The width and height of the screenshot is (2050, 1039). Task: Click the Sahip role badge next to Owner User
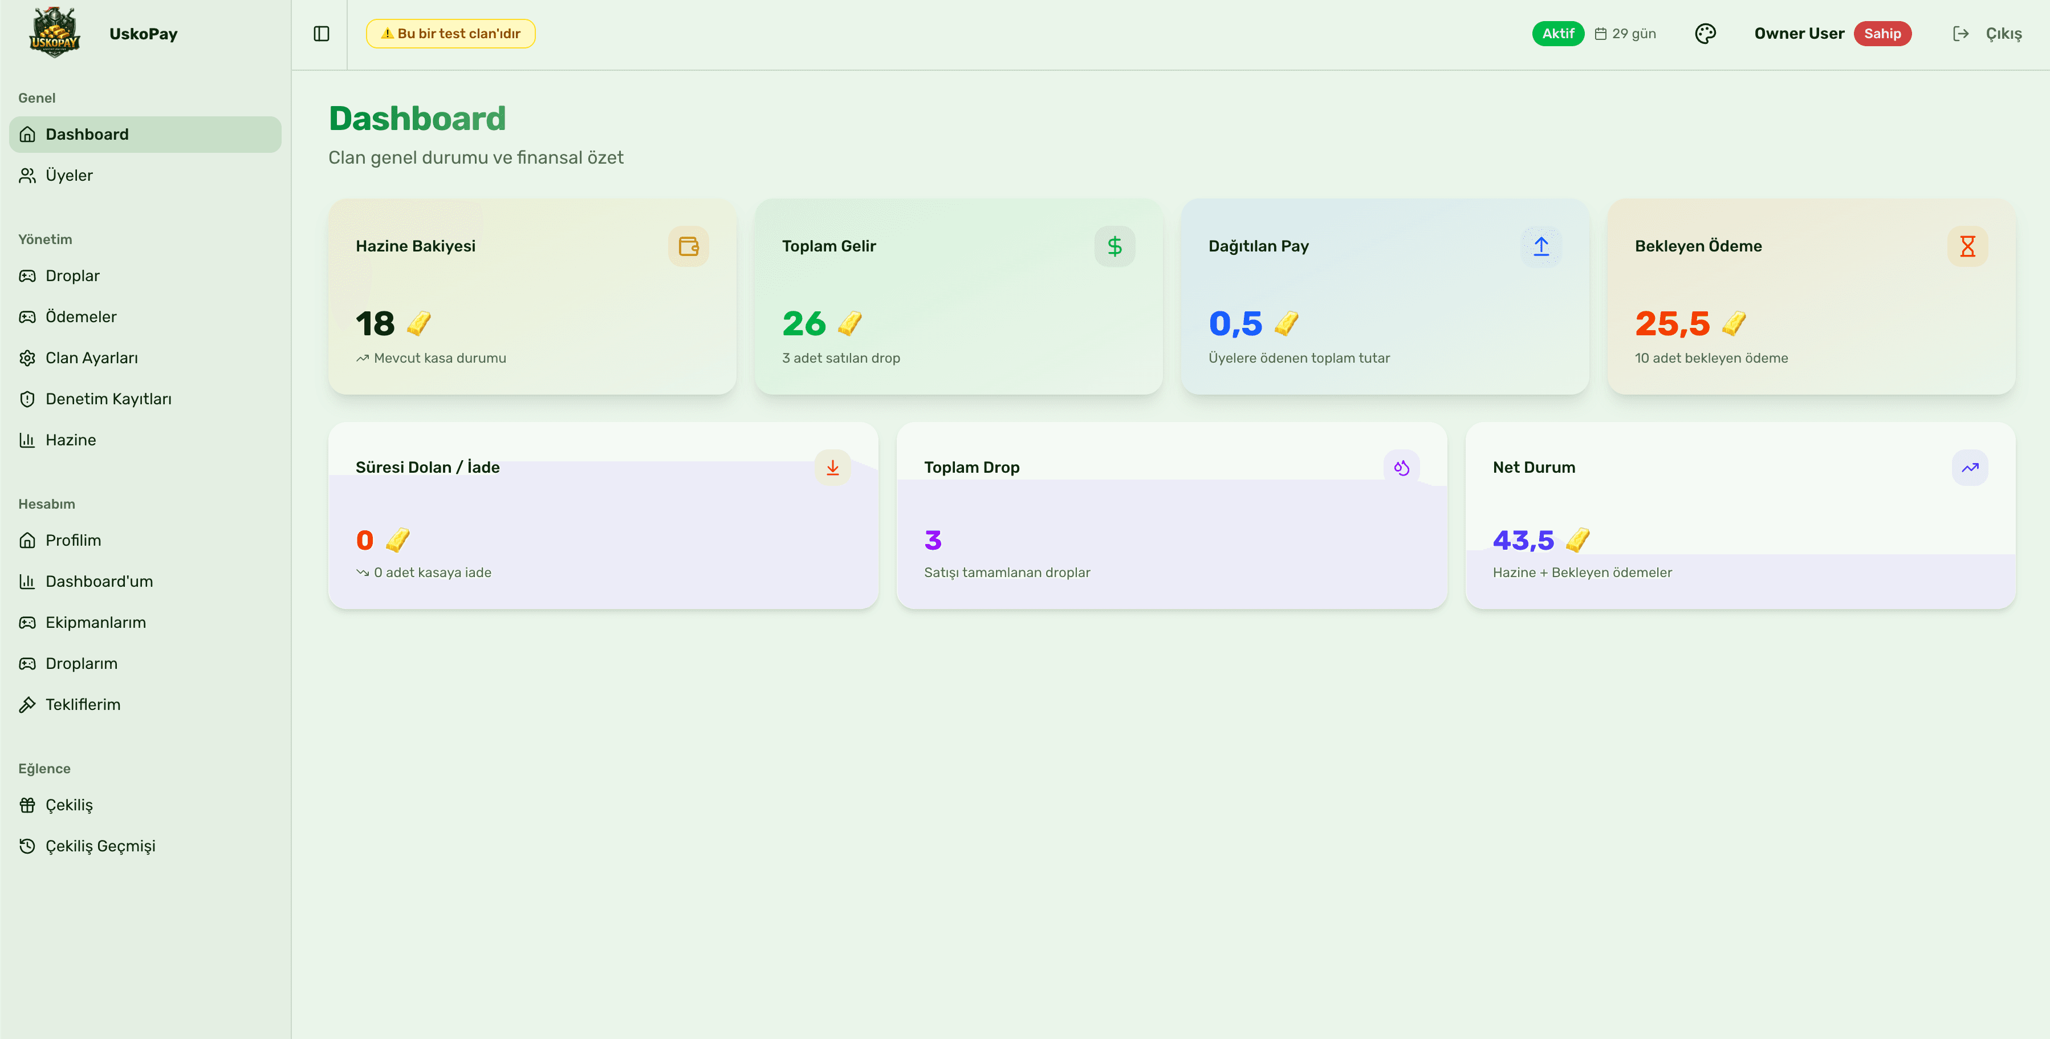point(1882,34)
